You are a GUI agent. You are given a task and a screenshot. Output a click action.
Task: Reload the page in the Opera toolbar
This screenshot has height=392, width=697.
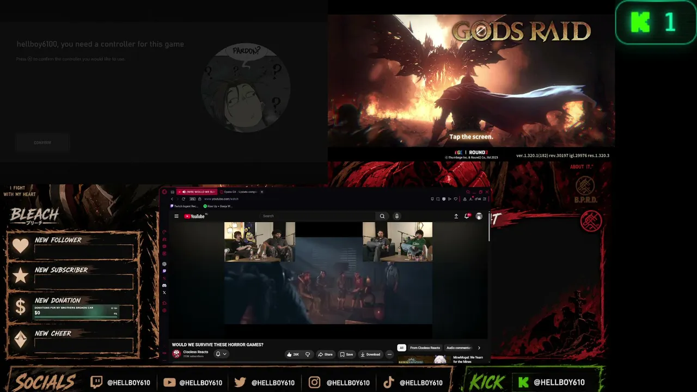[x=183, y=199]
